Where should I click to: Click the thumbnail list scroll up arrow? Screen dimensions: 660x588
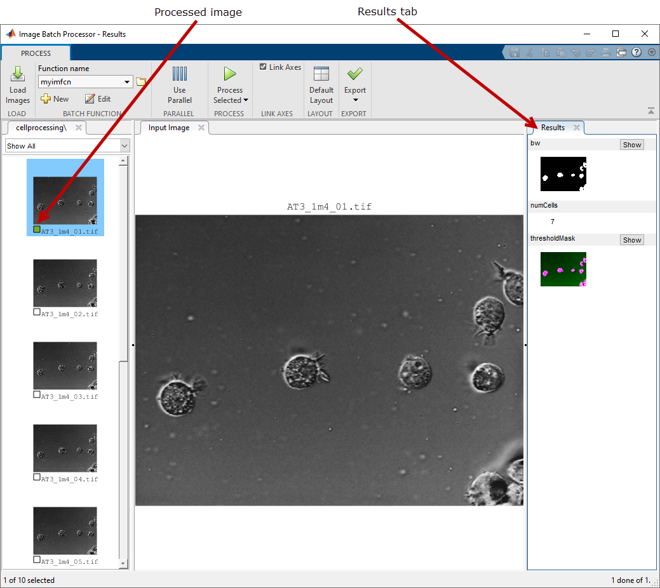(123, 161)
